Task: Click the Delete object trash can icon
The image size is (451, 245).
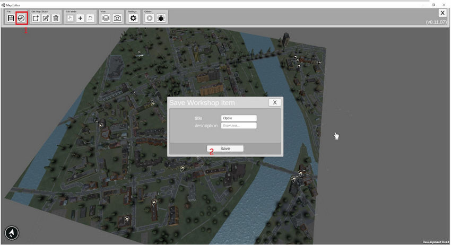Action: pos(56,18)
